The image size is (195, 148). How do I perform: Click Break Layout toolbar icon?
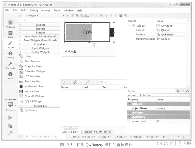[120, 16]
